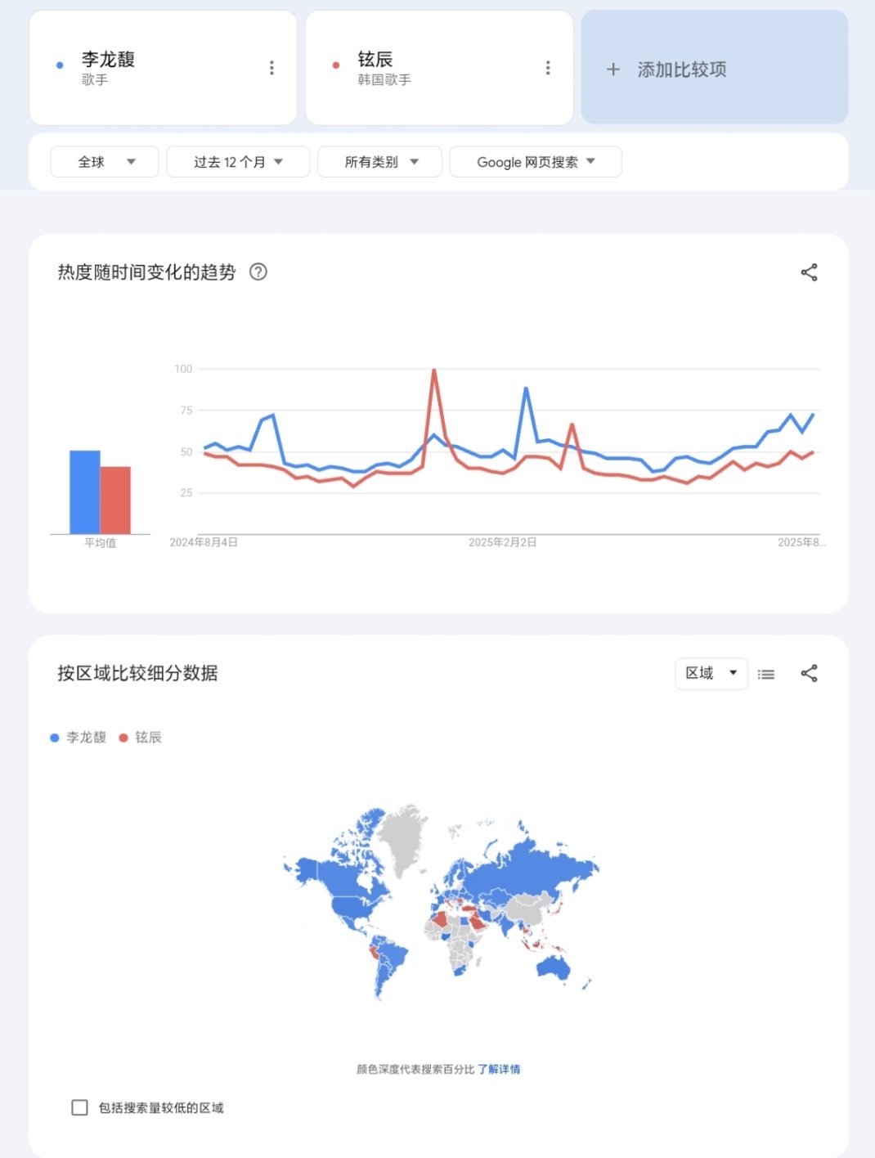Screen dimensions: 875x1158
Task: Open options menu for 李龙馥 term
Action: (x=271, y=68)
